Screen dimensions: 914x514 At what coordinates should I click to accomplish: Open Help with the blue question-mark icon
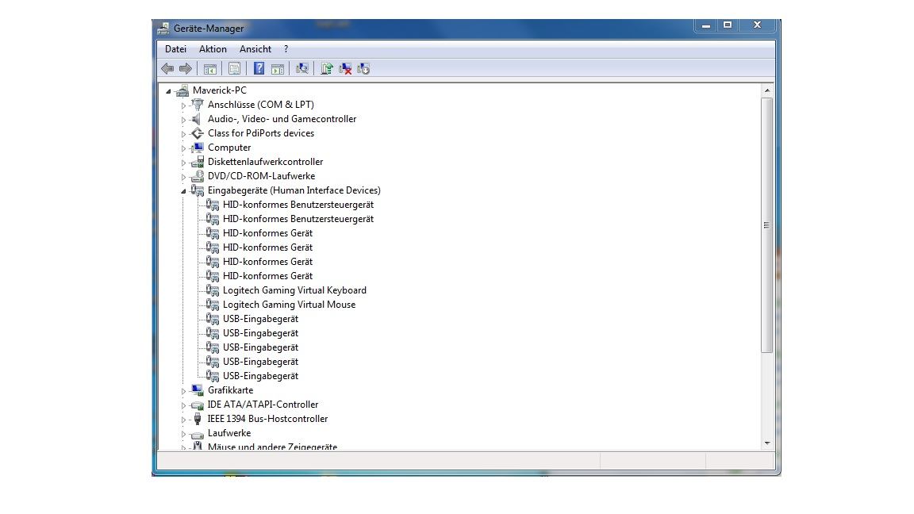coord(259,69)
